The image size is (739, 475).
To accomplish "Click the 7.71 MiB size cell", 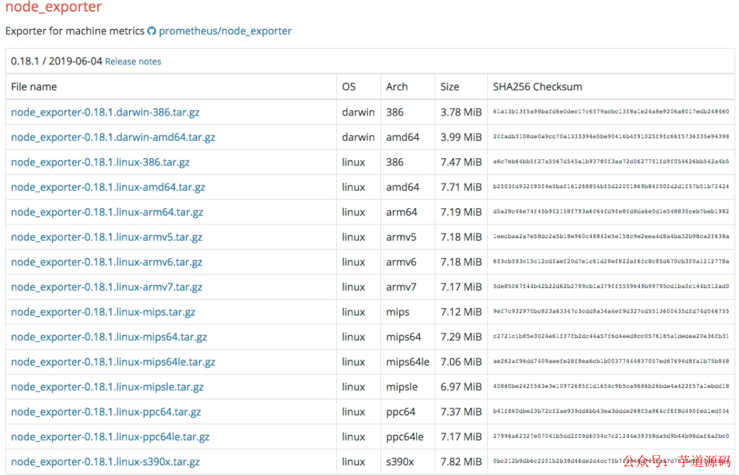I will (x=461, y=187).
